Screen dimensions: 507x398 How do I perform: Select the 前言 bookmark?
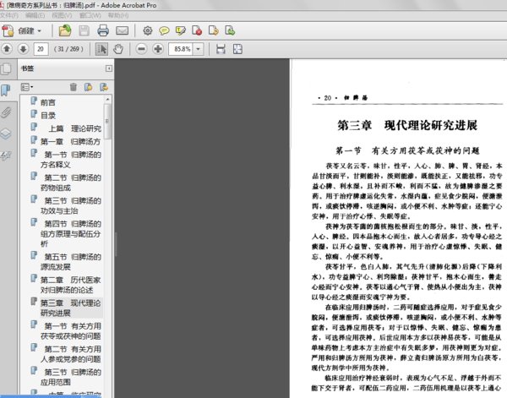(48, 102)
